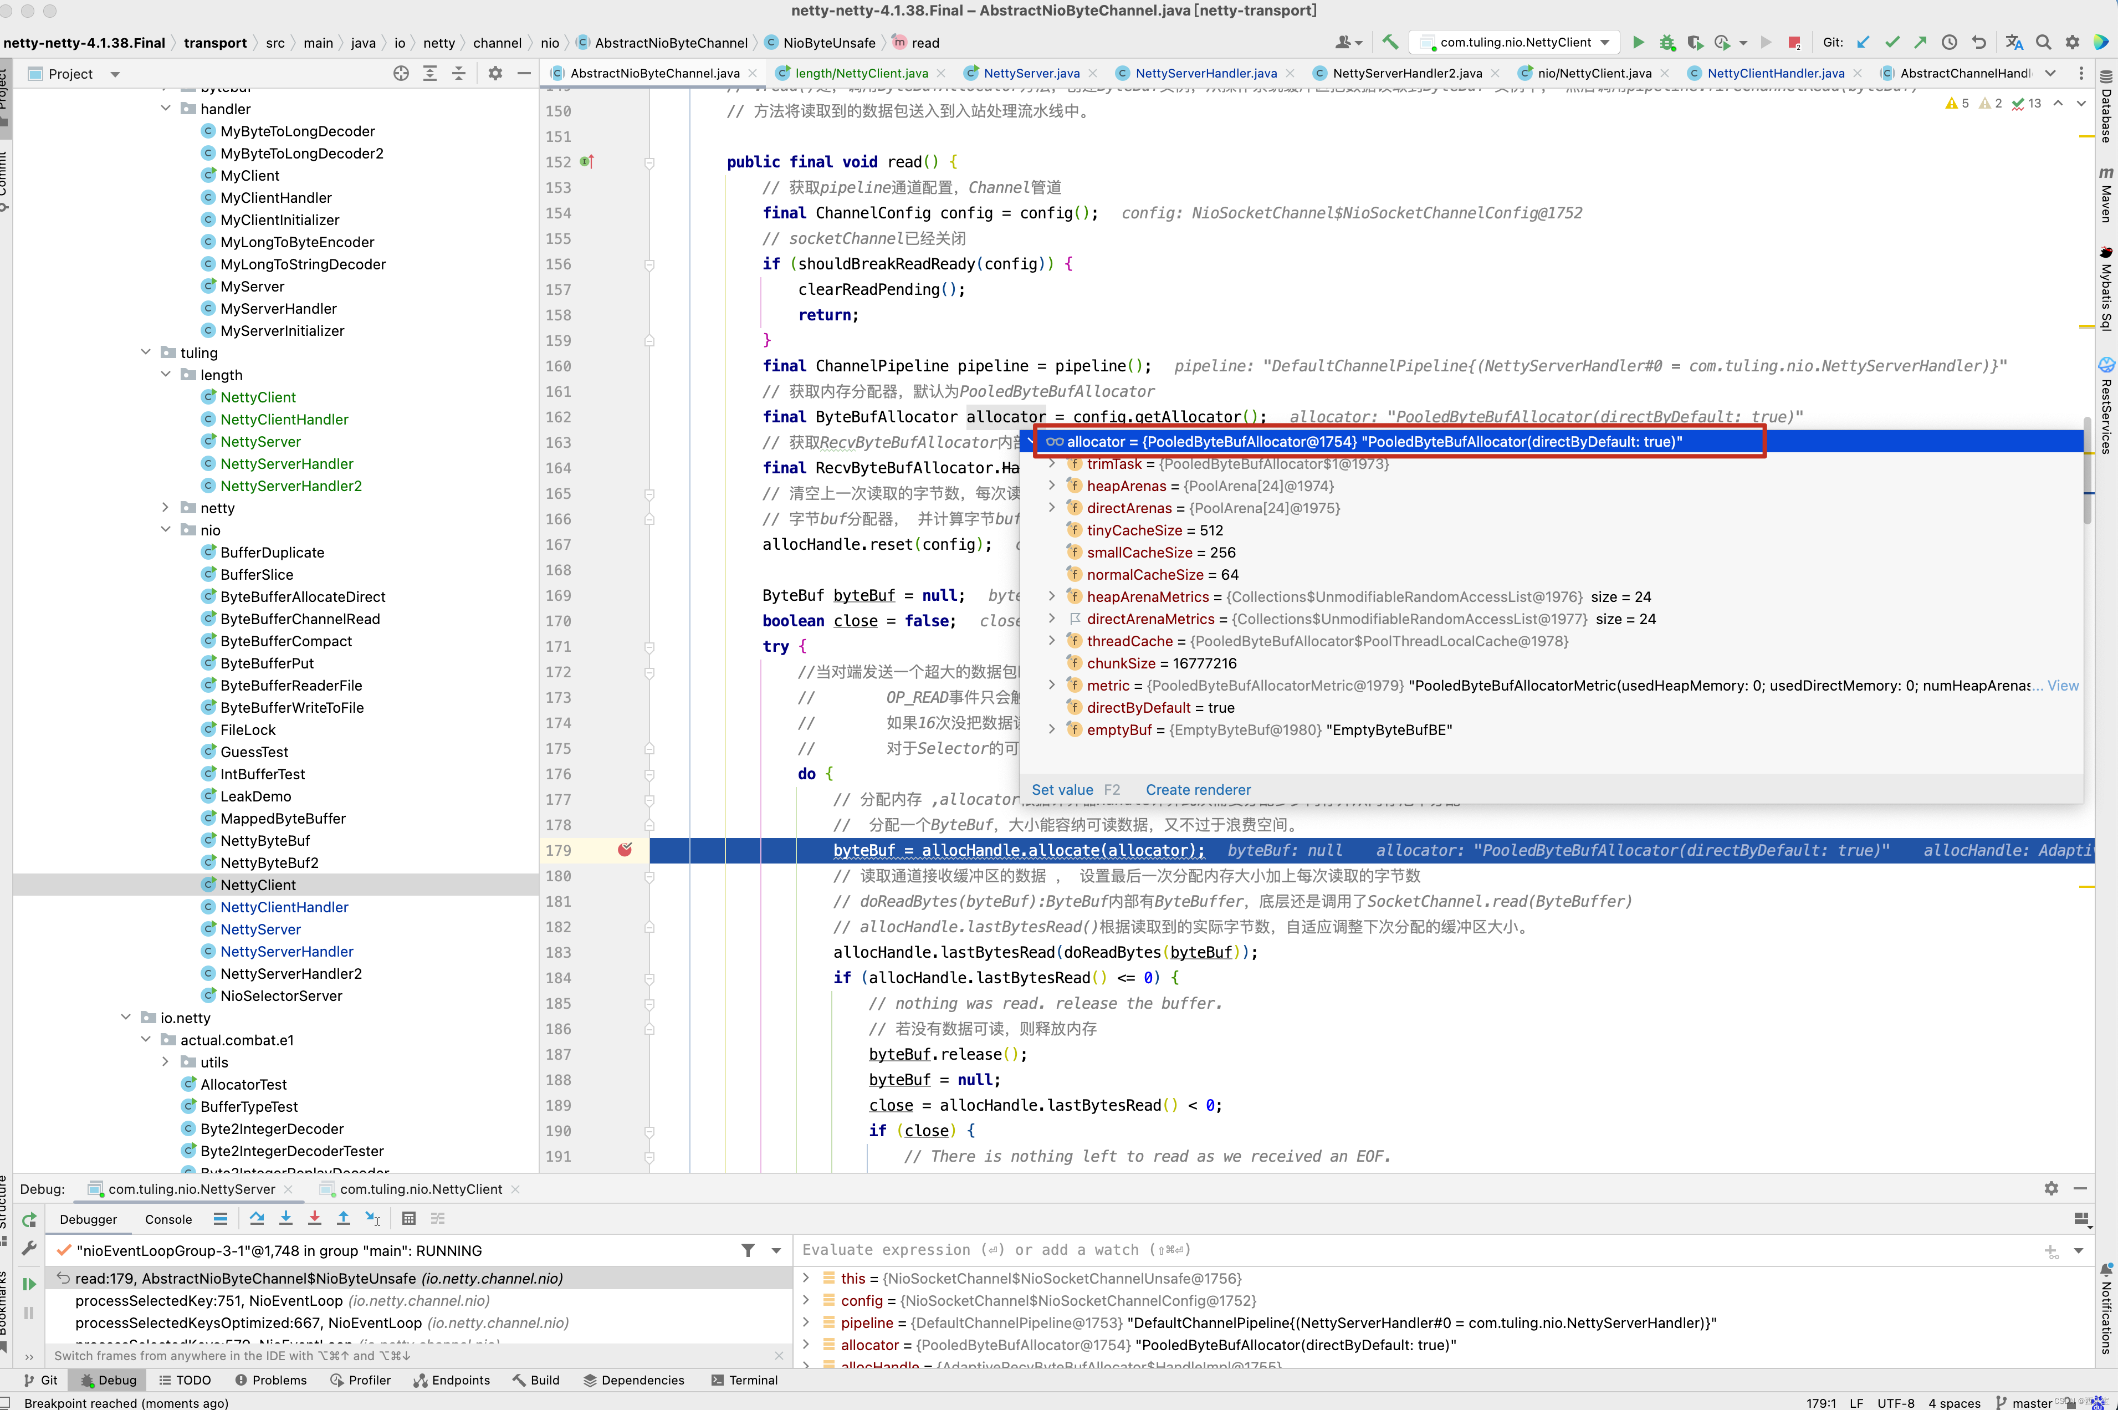Toggle the breakpoint on line 179

tap(625, 850)
